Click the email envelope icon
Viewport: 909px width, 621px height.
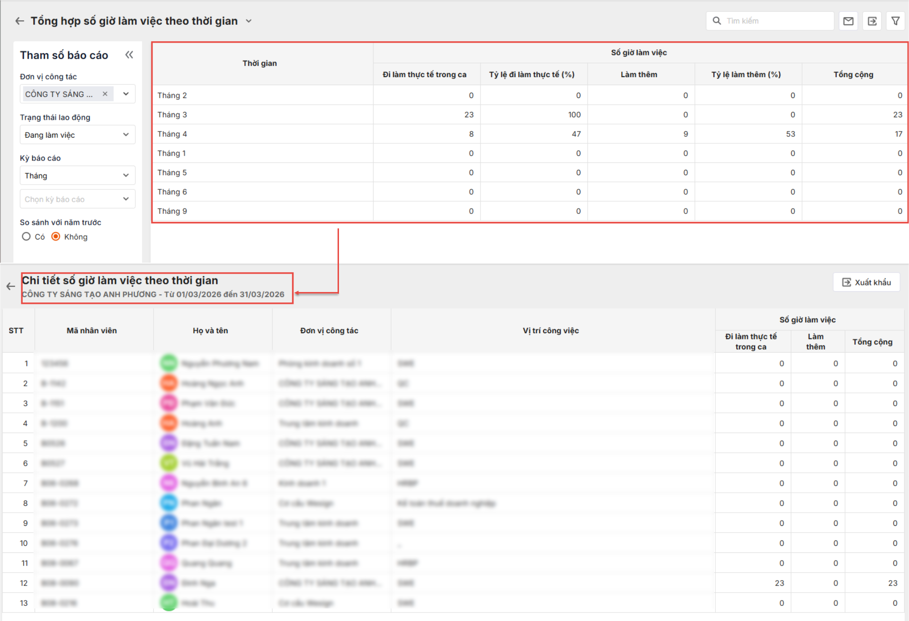pos(848,21)
